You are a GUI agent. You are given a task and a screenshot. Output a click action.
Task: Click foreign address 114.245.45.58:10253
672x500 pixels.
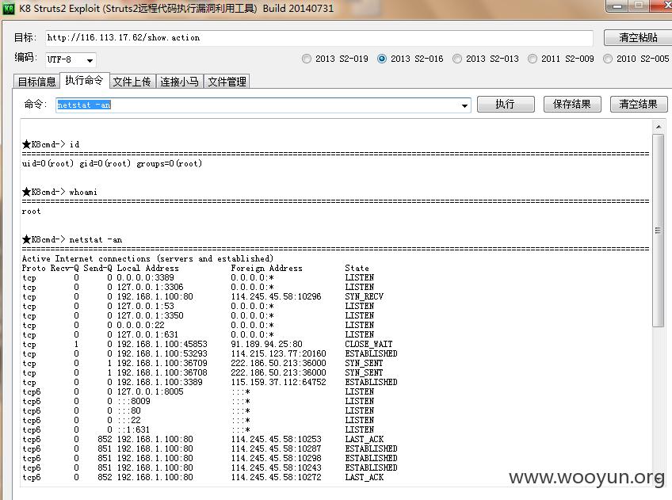tap(276, 439)
